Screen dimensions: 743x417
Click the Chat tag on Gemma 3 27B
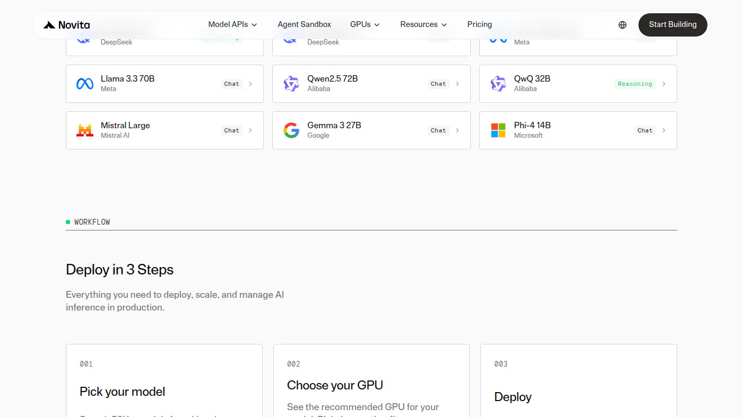coord(438,130)
